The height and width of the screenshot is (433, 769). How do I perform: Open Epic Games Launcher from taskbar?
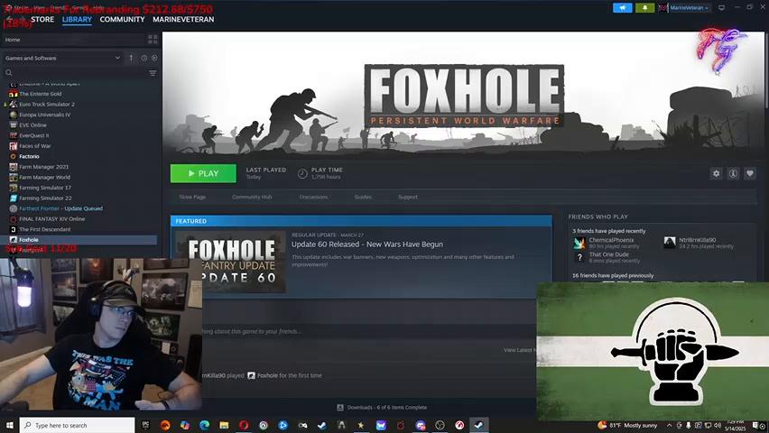[x=145, y=425]
